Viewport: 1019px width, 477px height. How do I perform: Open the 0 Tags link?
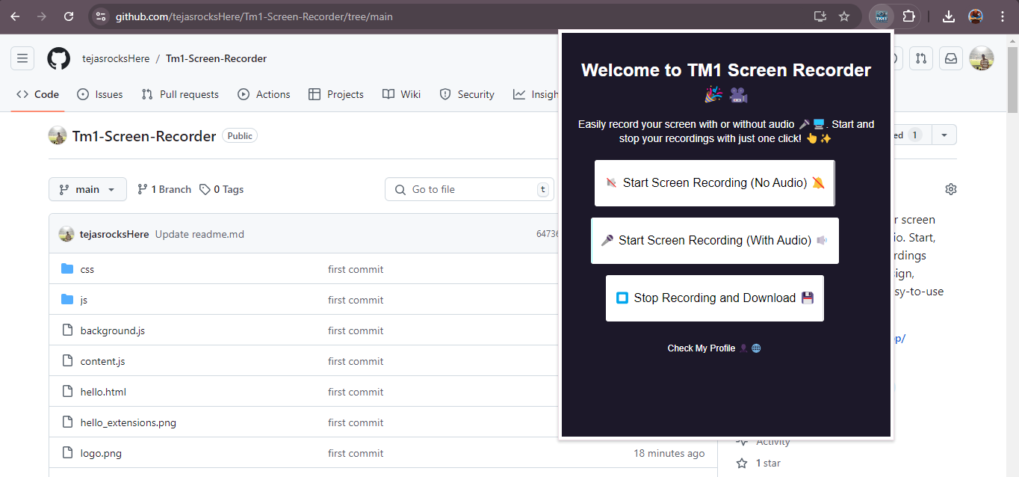pyautogui.click(x=222, y=189)
